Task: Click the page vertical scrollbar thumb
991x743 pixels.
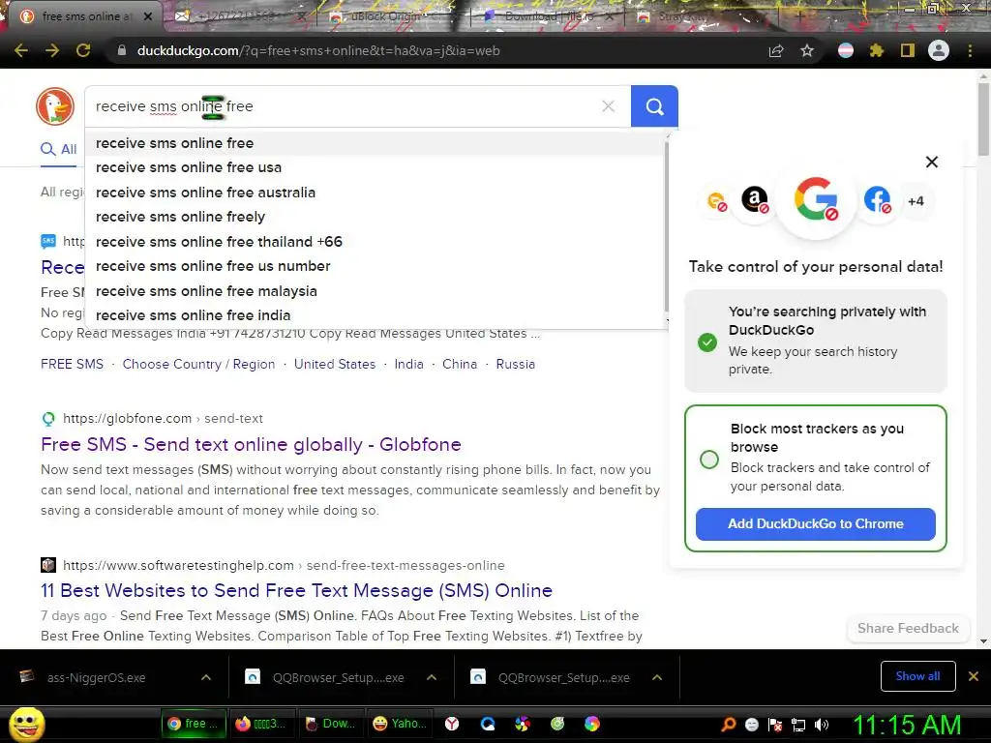Action: pyautogui.click(x=983, y=118)
